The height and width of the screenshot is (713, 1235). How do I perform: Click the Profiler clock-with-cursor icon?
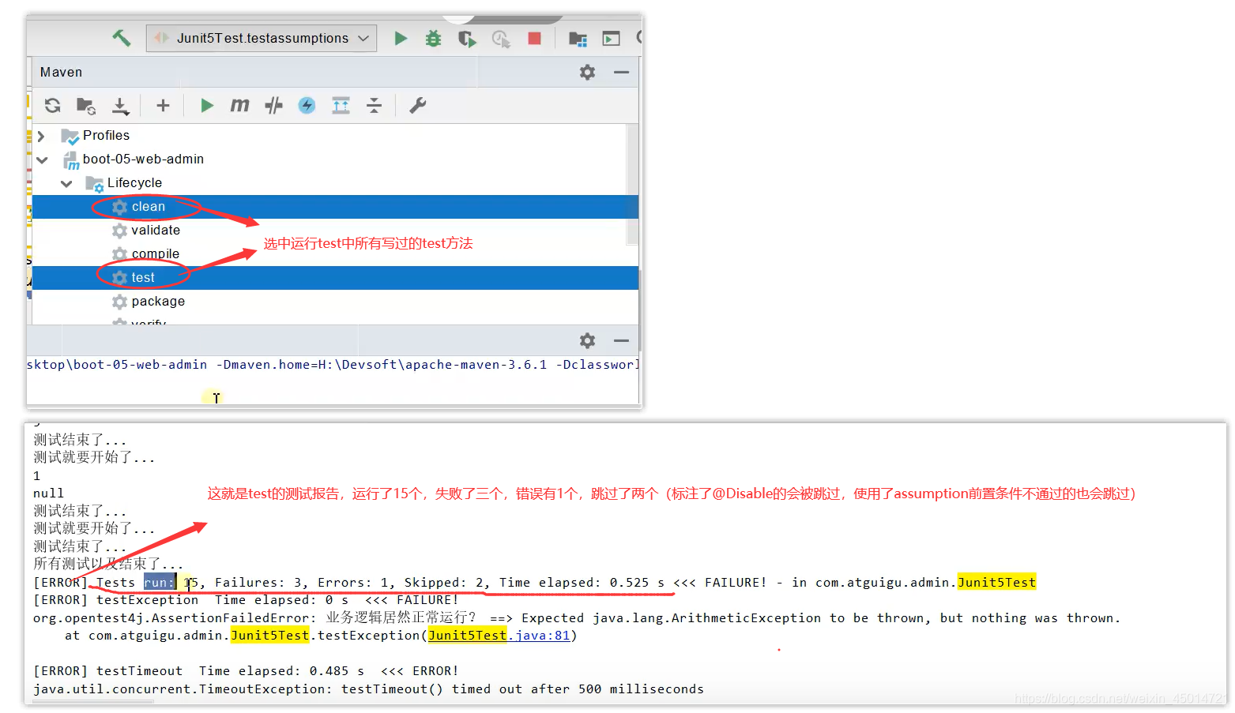click(x=501, y=38)
